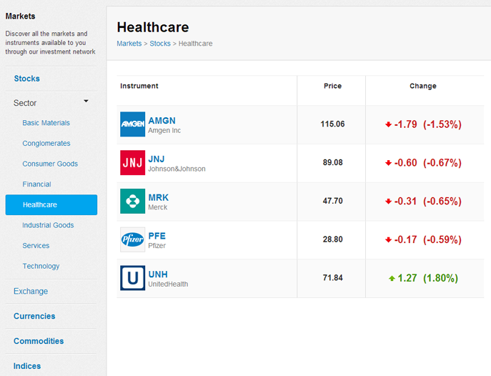Click the price 89.08
Image resolution: width=491 pixels, height=376 pixels.
pos(332,162)
